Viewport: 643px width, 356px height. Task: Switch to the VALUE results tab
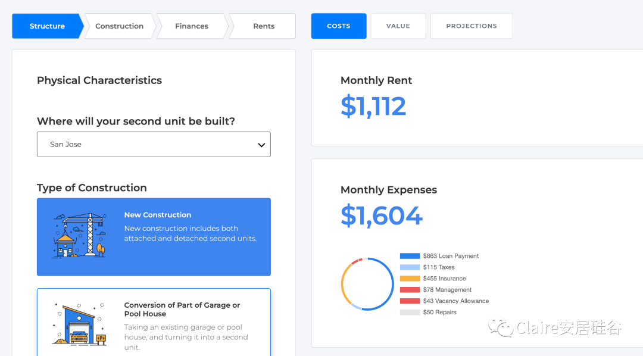pos(398,26)
